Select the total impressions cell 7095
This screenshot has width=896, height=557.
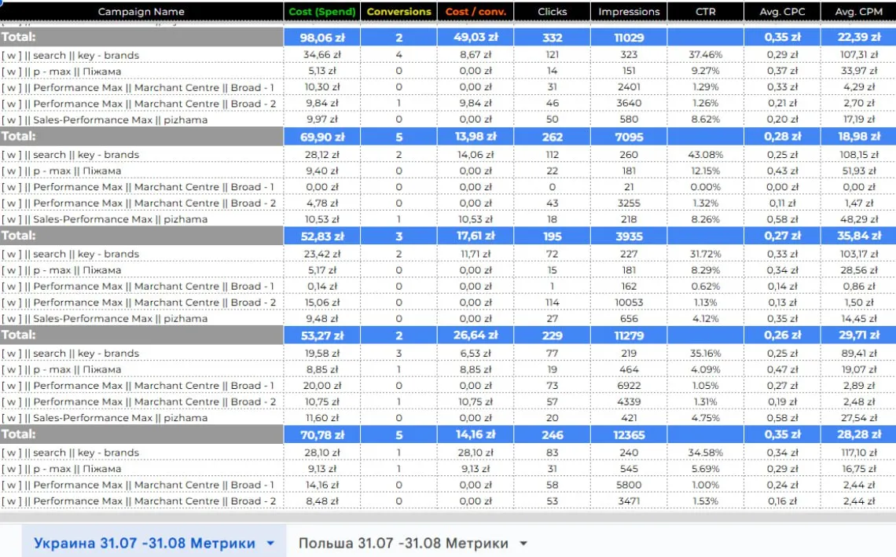coord(629,137)
